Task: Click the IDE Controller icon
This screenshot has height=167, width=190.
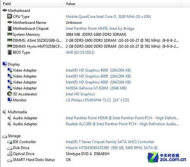Action: [9, 142]
